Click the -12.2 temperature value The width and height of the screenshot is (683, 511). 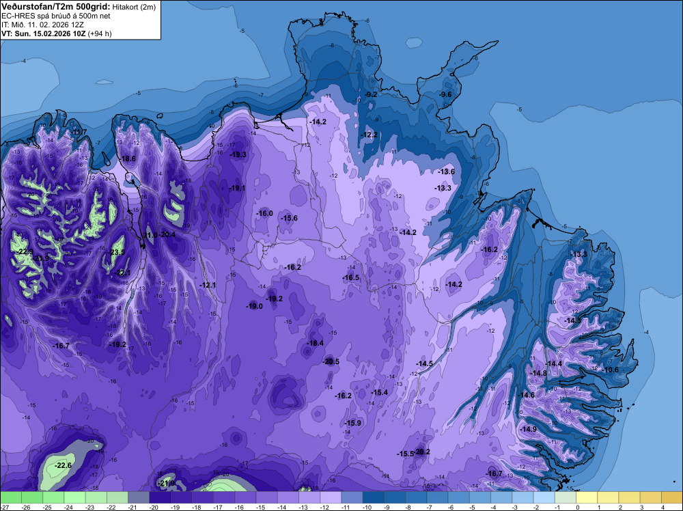tap(370, 135)
